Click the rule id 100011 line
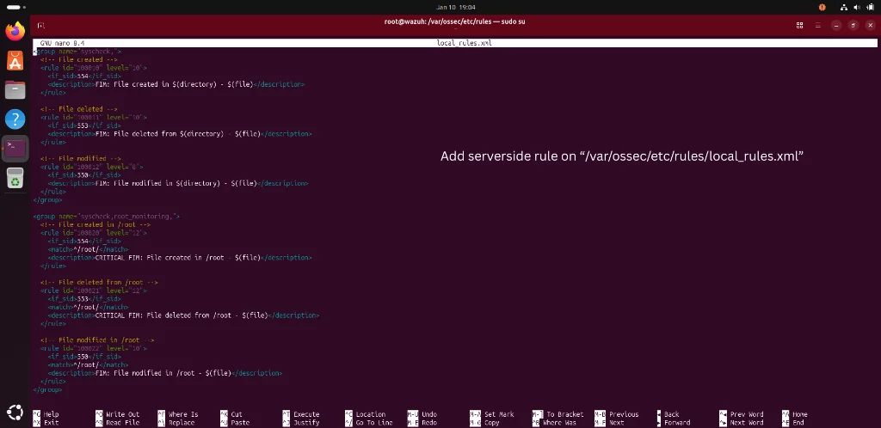Screen dimensions: 881x428 (93, 117)
